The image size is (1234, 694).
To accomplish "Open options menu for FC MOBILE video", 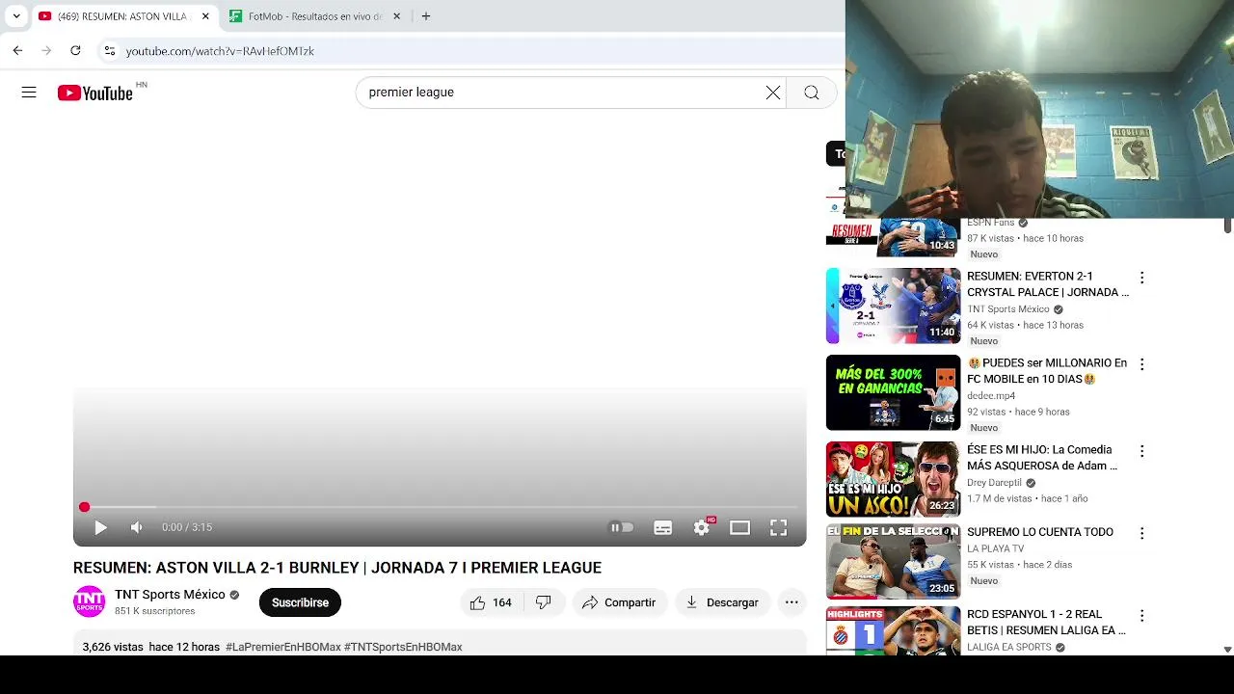I will tap(1141, 364).
